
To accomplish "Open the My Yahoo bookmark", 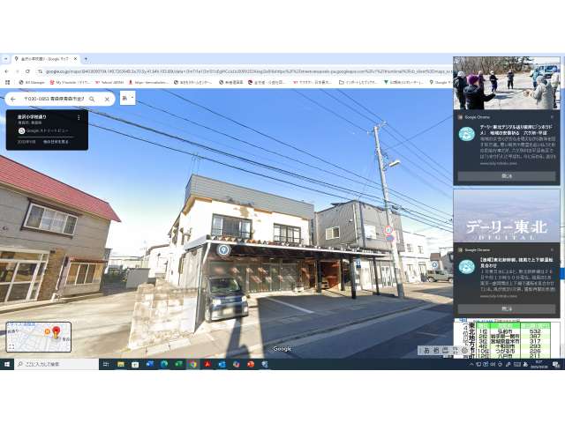I will point(71,82).
